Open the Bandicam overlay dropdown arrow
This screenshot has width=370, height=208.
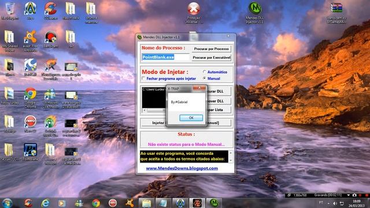pos(348,195)
